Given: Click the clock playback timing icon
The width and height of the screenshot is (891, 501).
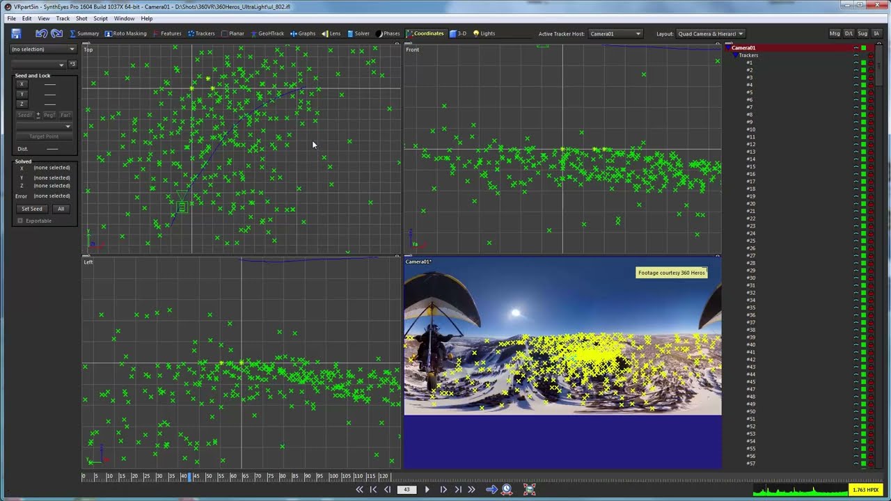Looking at the screenshot, I should (507, 490).
